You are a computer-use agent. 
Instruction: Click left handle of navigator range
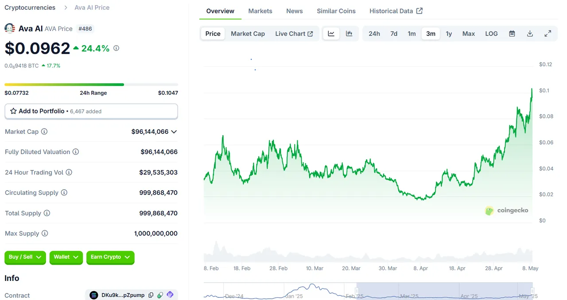[357, 291]
